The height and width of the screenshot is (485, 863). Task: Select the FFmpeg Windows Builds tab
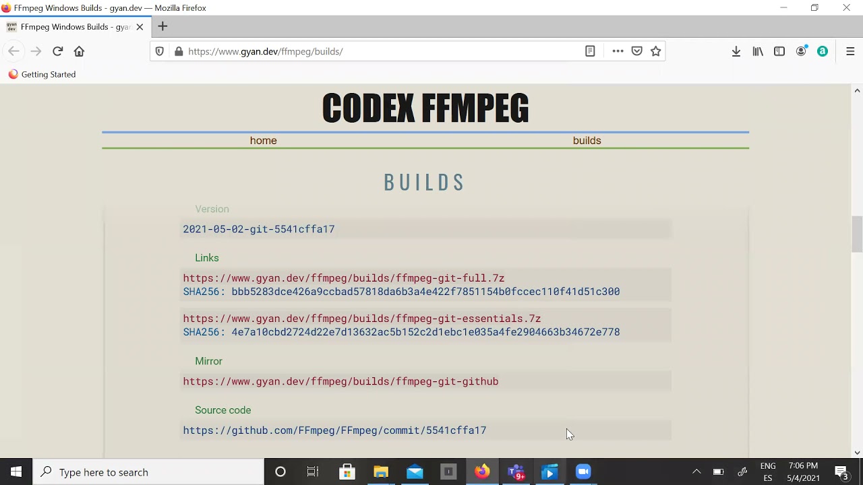[75, 27]
